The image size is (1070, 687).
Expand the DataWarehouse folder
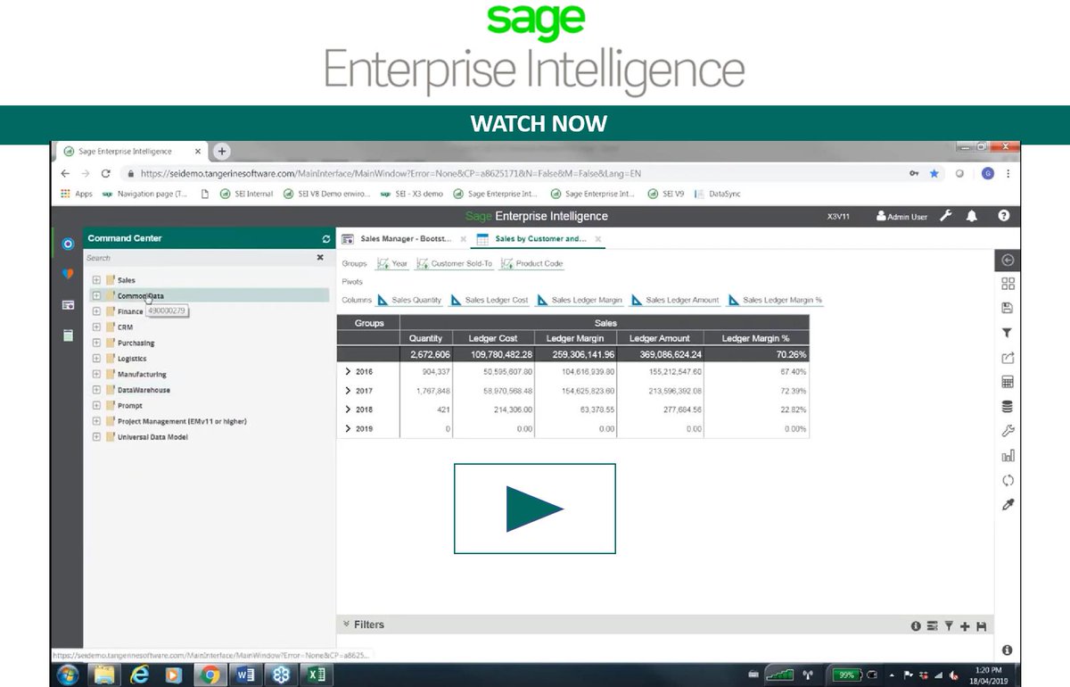tap(96, 390)
